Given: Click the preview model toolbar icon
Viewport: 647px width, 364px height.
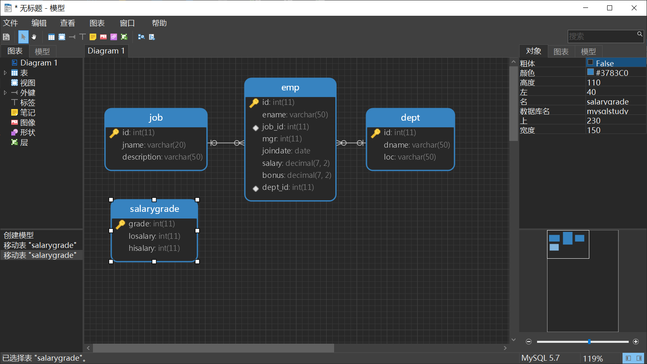Looking at the screenshot, I should 152,37.
